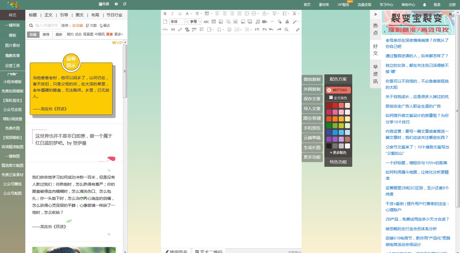Check the 全文换色 checkbox
Image resolution: width=460 pixels, height=253 pixels.
331,97
